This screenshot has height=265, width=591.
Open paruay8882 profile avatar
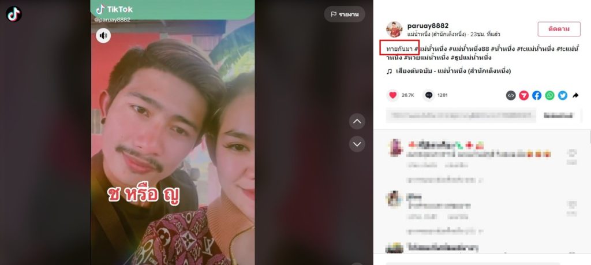(394, 29)
